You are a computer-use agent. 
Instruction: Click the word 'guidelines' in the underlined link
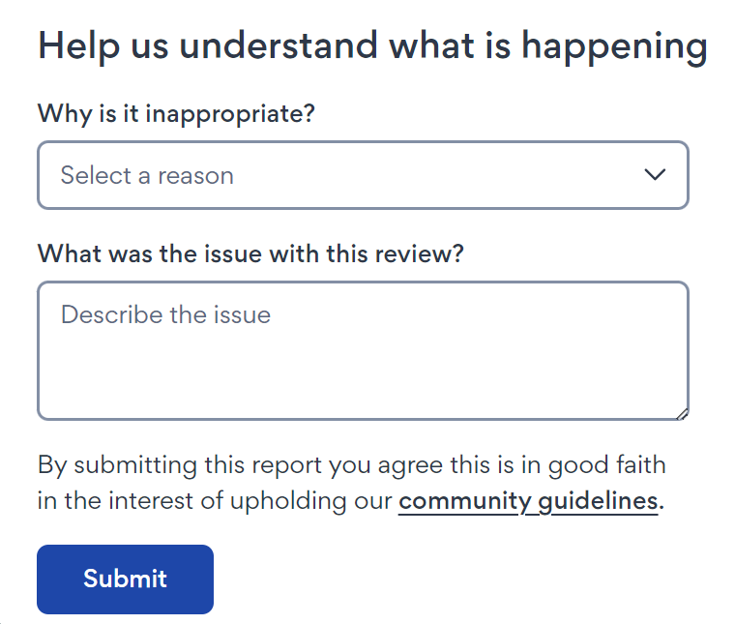coord(595,501)
